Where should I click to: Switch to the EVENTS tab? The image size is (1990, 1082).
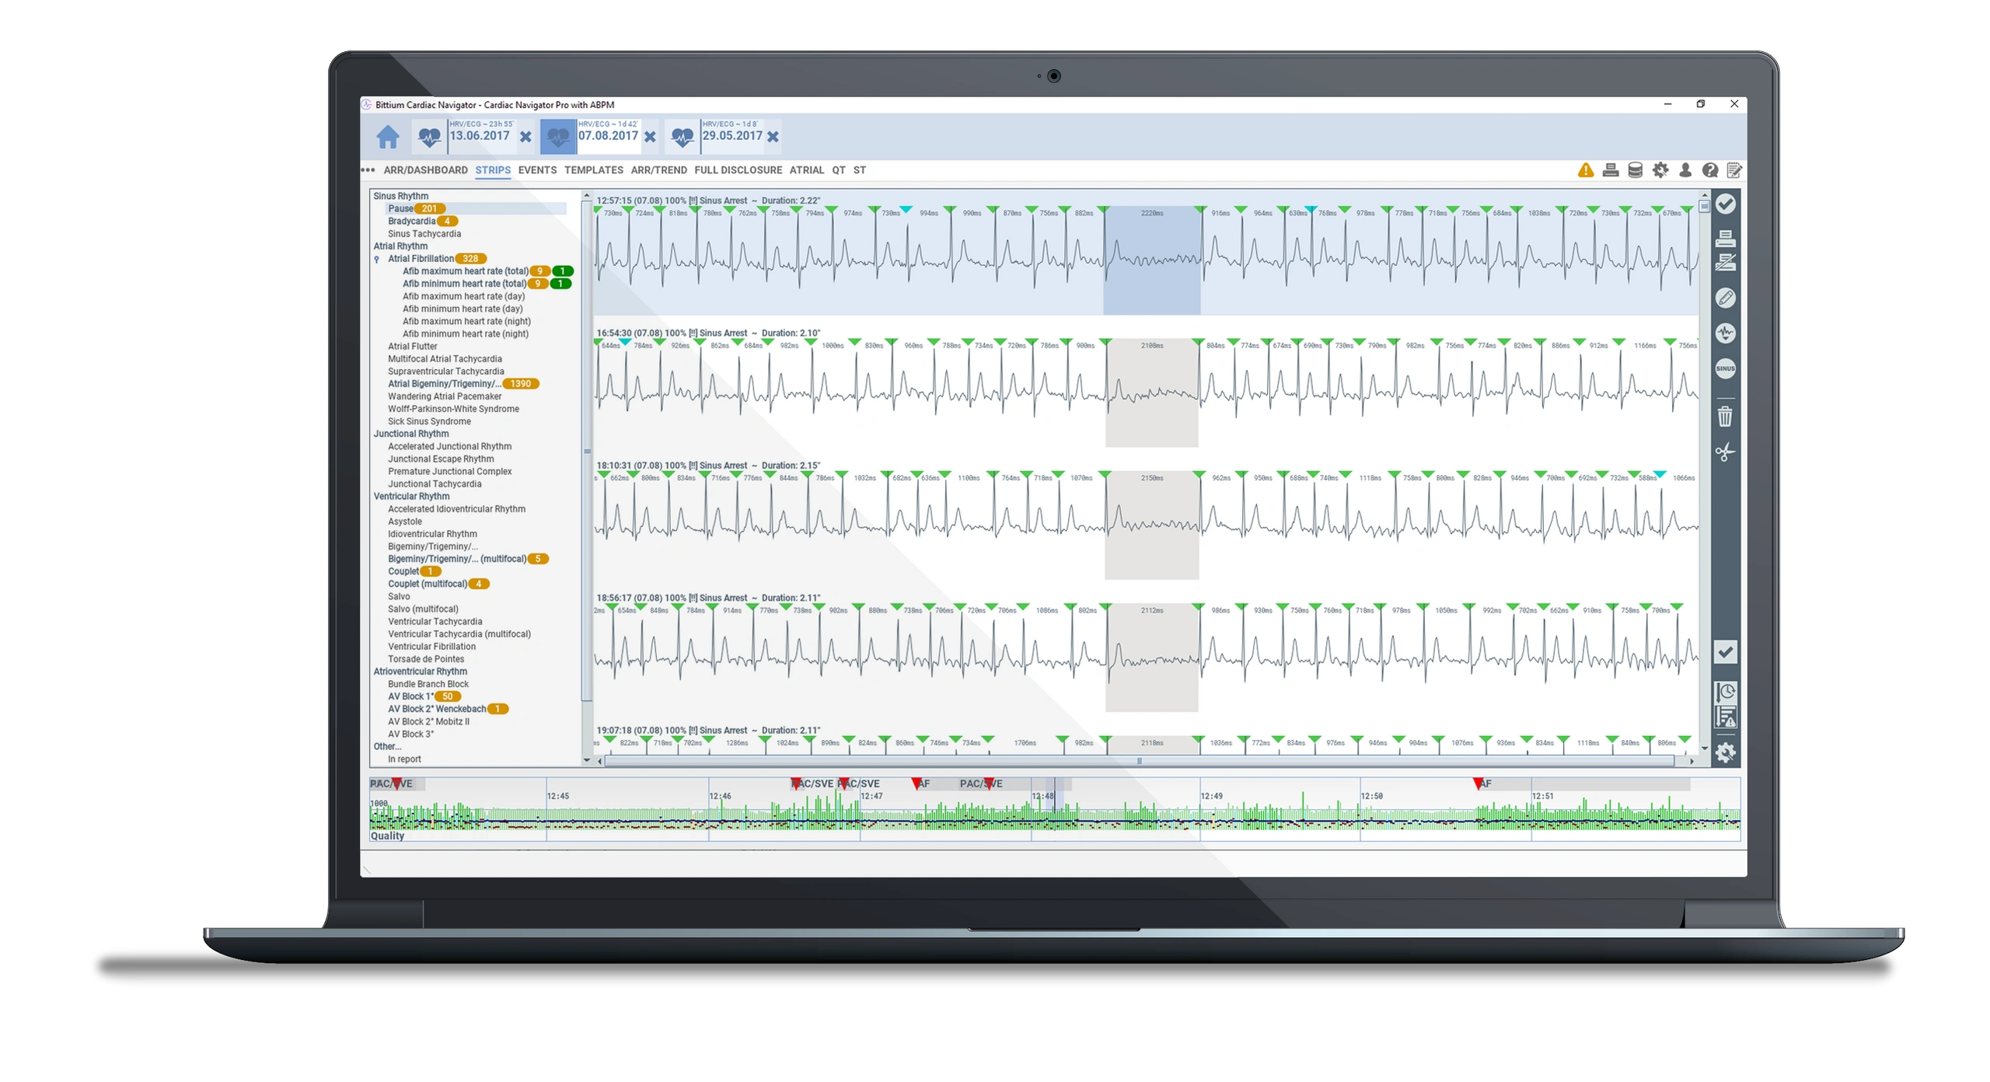point(538,169)
